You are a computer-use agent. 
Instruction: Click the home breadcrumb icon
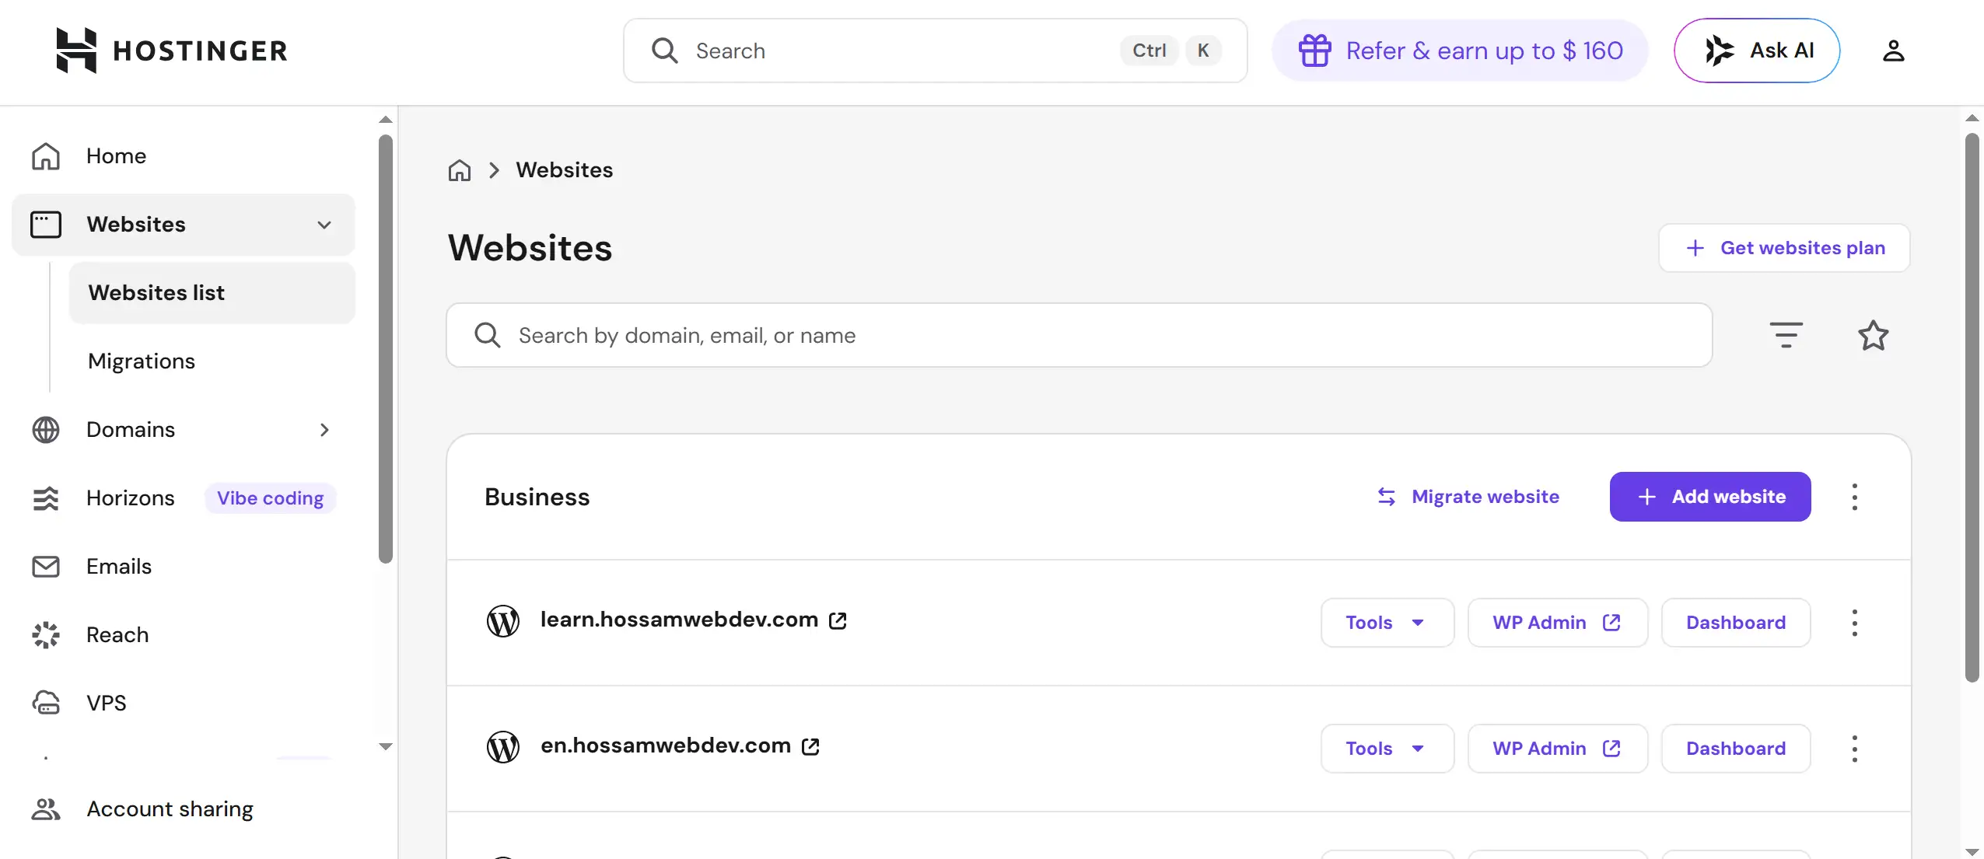(460, 170)
